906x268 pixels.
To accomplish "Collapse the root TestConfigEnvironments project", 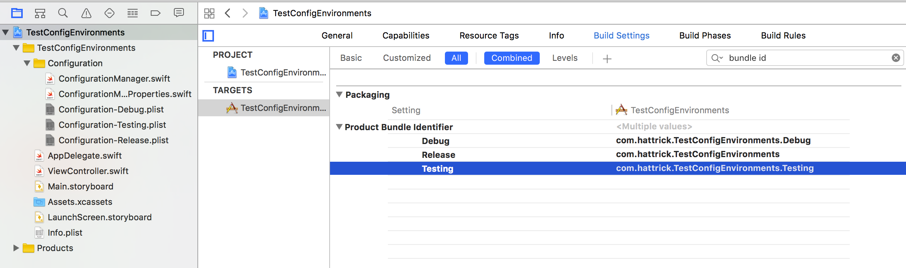I will point(6,32).
